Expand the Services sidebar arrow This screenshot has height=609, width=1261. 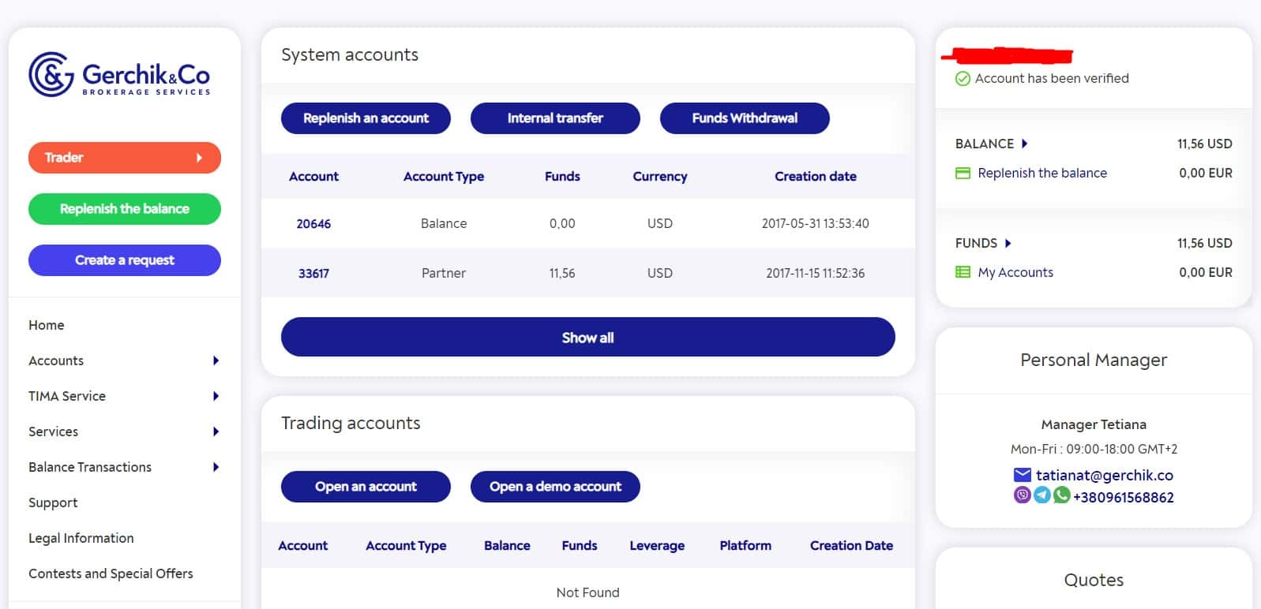pos(216,432)
